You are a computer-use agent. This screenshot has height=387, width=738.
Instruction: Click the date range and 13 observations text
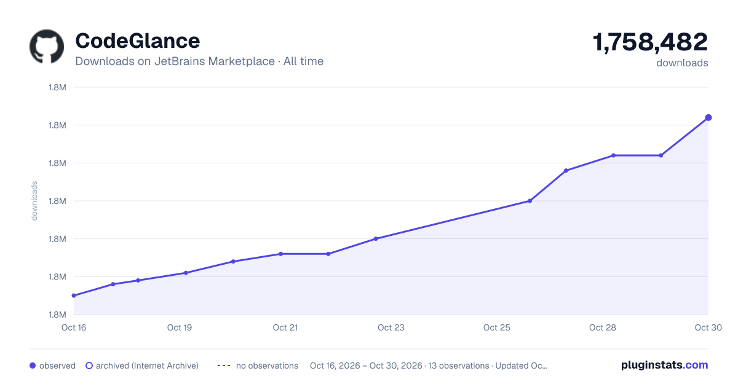click(x=429, y=365)
